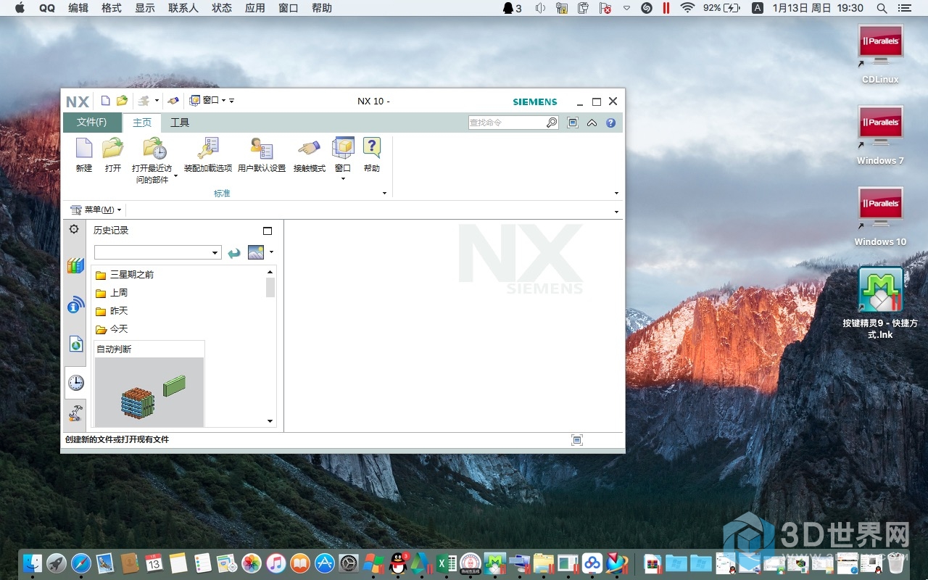
Task: Click the Find Command (查找命令) search field
Action: 507,123
